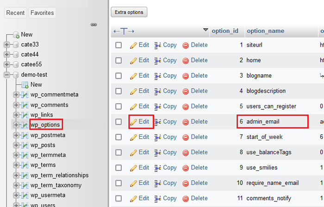
Task: Sort by option_name column header
Action: click(266, 31)
